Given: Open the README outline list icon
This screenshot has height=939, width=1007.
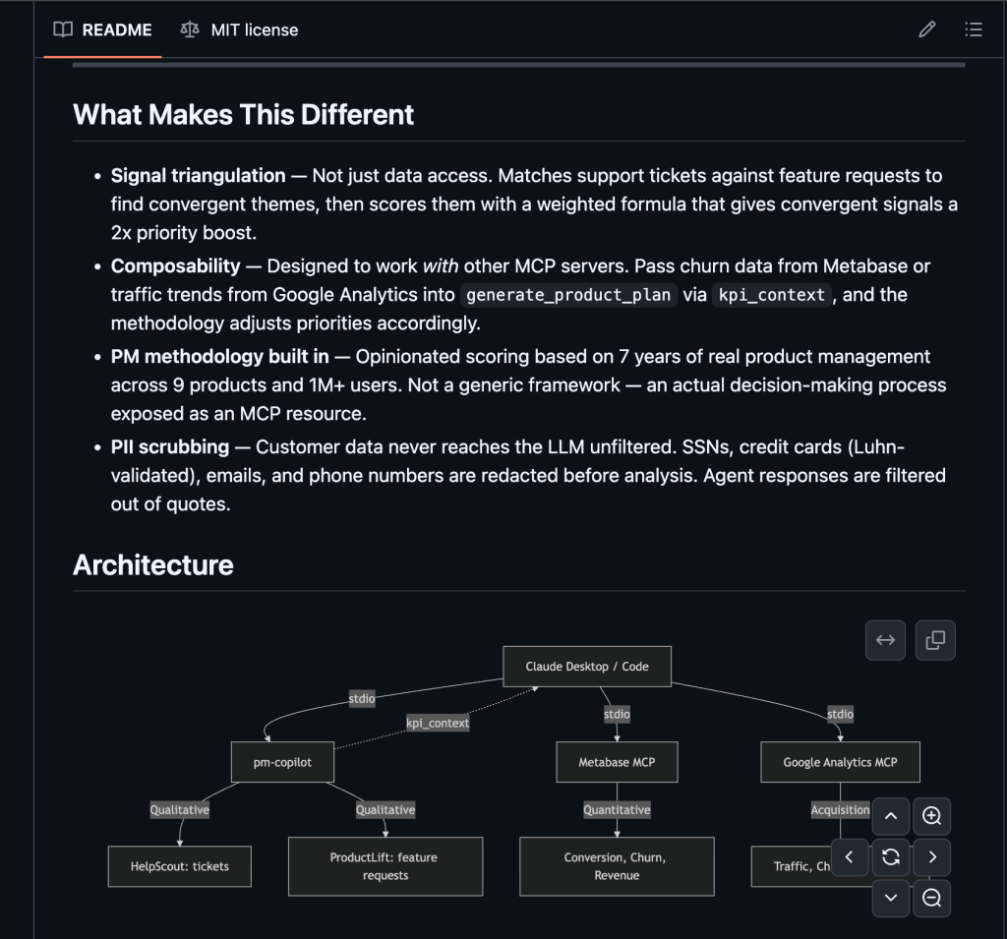Looking at the screenshot, I should (974, 29).
